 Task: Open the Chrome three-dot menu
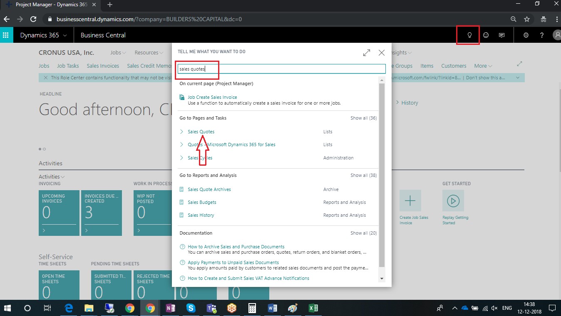pyautogui.click(x=557, y=19)
